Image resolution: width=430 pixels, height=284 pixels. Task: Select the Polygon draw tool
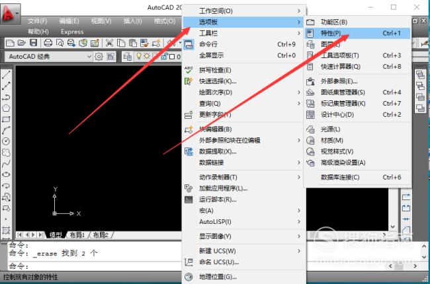6,108
